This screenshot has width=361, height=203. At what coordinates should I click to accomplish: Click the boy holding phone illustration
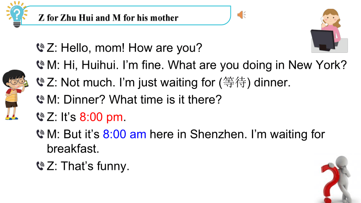tap(15, 95)
